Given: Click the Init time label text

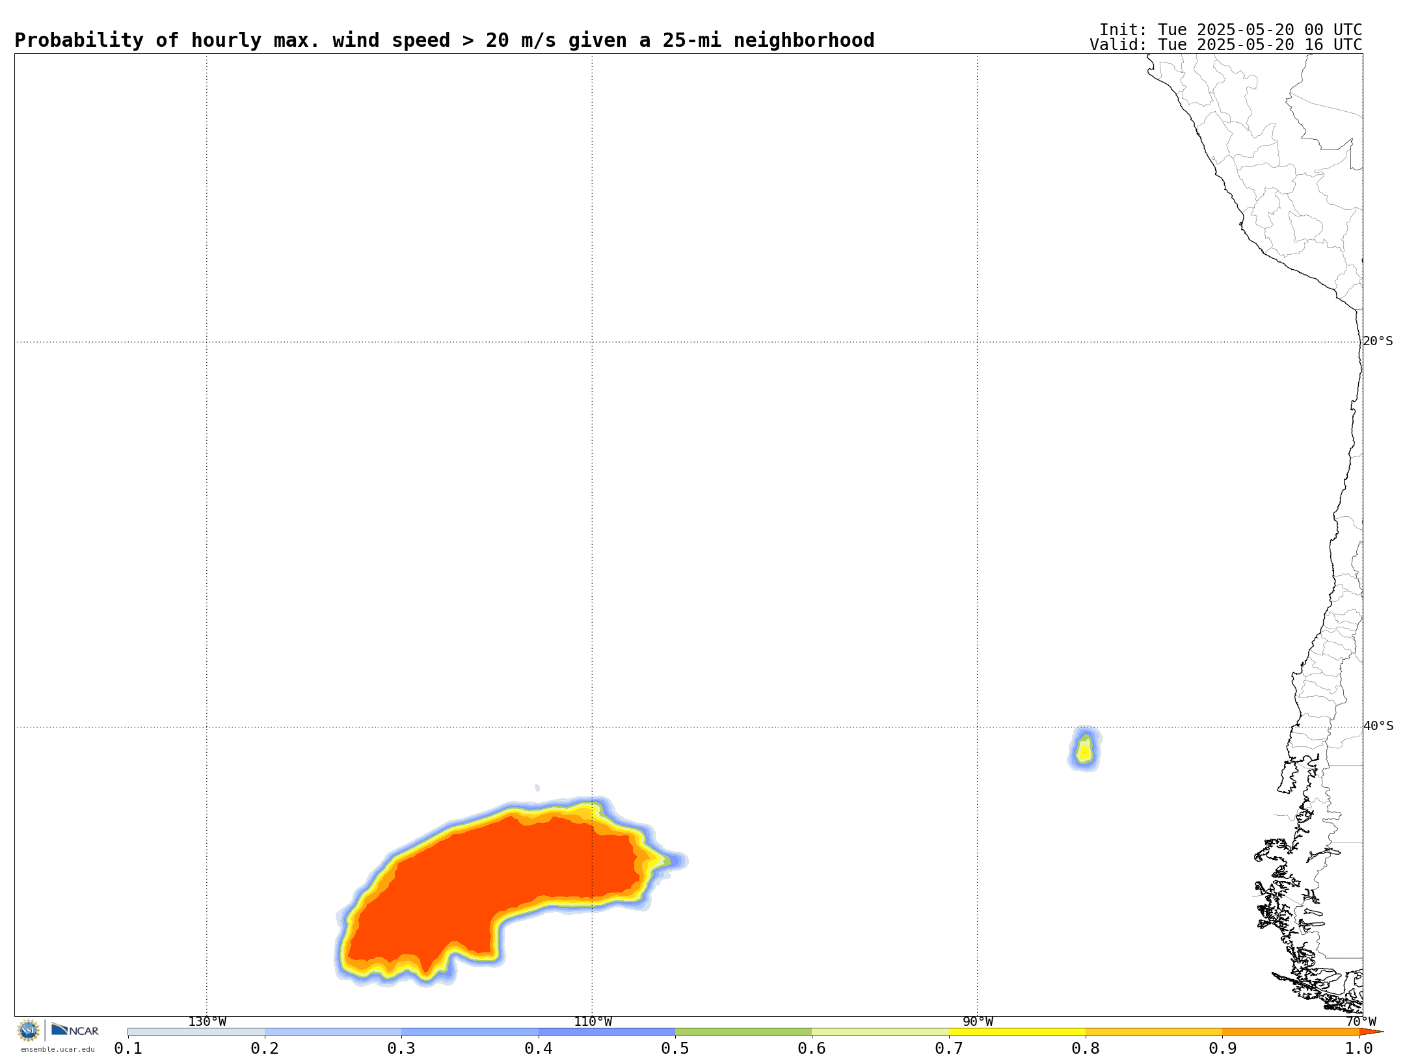Looking at the screenshot, I should 1230,30.
